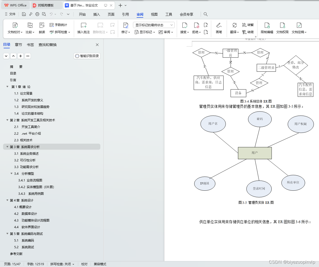Open the 审阅 pane dropdown in ribbon
The width and height of the screenshot is (319, 267).
(166, 32)
